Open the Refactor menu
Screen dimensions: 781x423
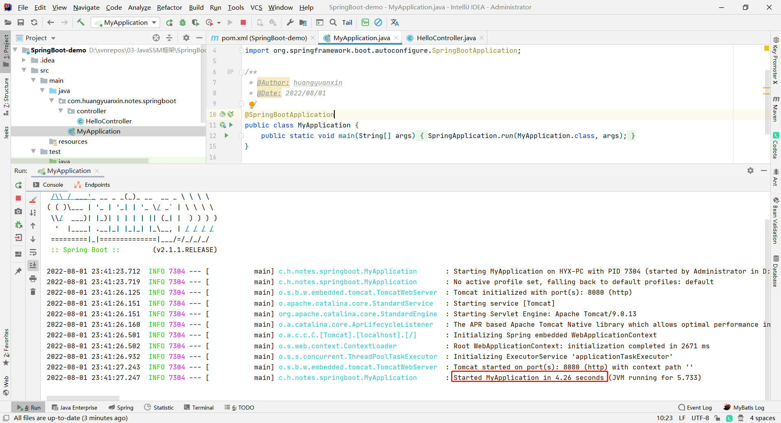[169, 7]
